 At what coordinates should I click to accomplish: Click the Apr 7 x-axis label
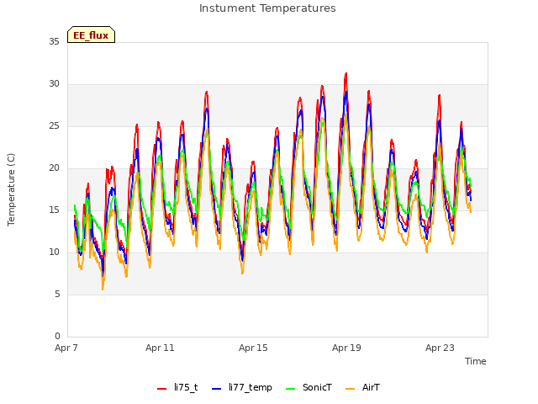pyautogui.click(x=66, y=348)
